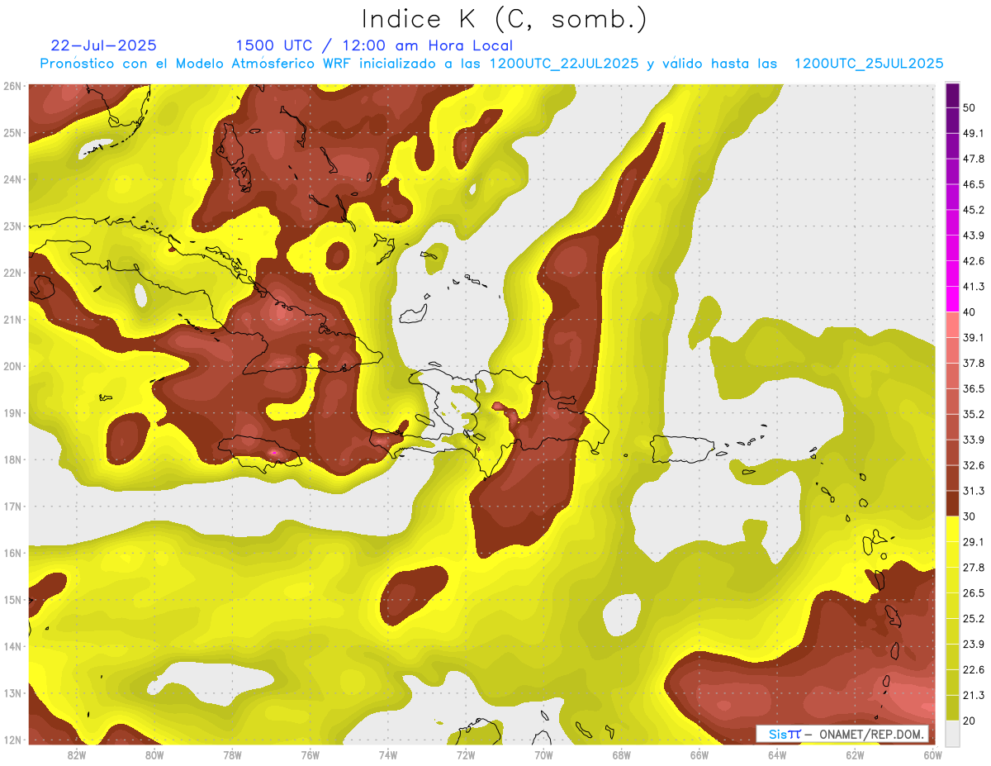Select the 80W longitude label
991x766 pixels.
click(x=154, y=755)
